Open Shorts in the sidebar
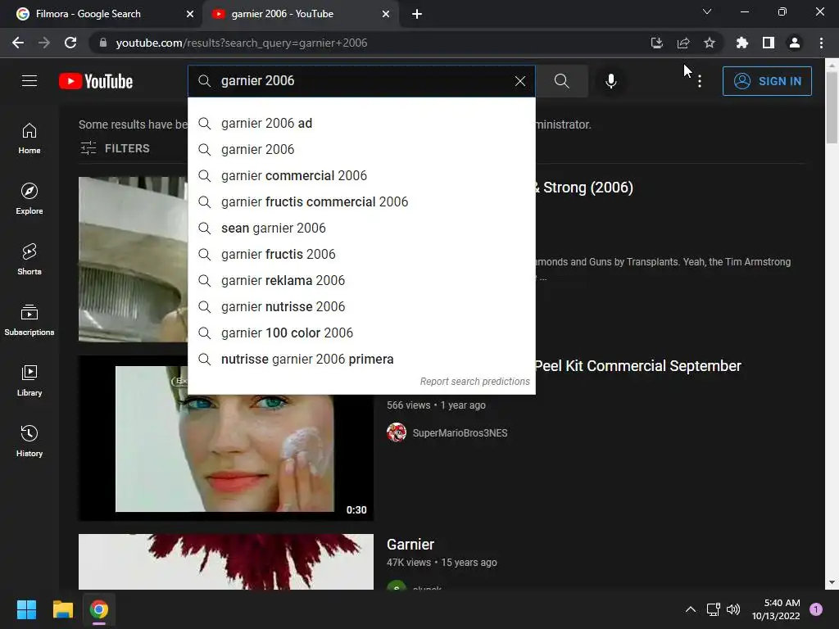Viewport: 839px width, 629px height. 29,260
